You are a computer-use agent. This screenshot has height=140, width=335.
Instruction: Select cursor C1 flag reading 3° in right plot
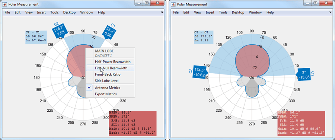tap(303, 75)
